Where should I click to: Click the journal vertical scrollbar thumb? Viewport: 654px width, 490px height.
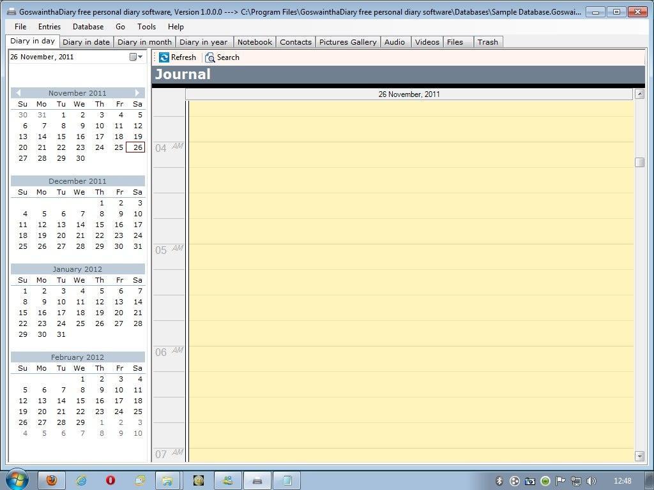(x=639, y=162)
